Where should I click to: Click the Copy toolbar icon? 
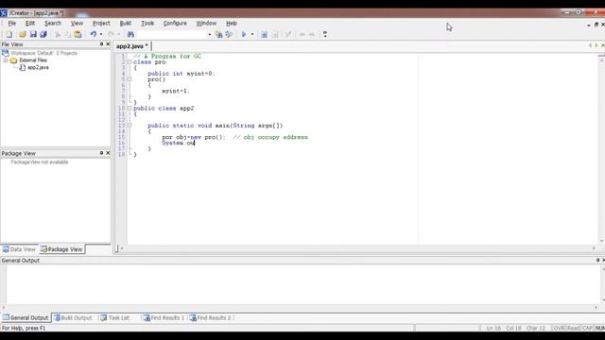(x=67, y=34)
